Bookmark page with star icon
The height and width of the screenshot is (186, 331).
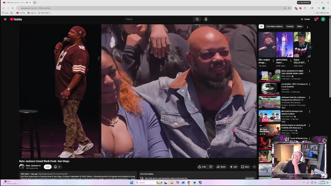(289, 8)
